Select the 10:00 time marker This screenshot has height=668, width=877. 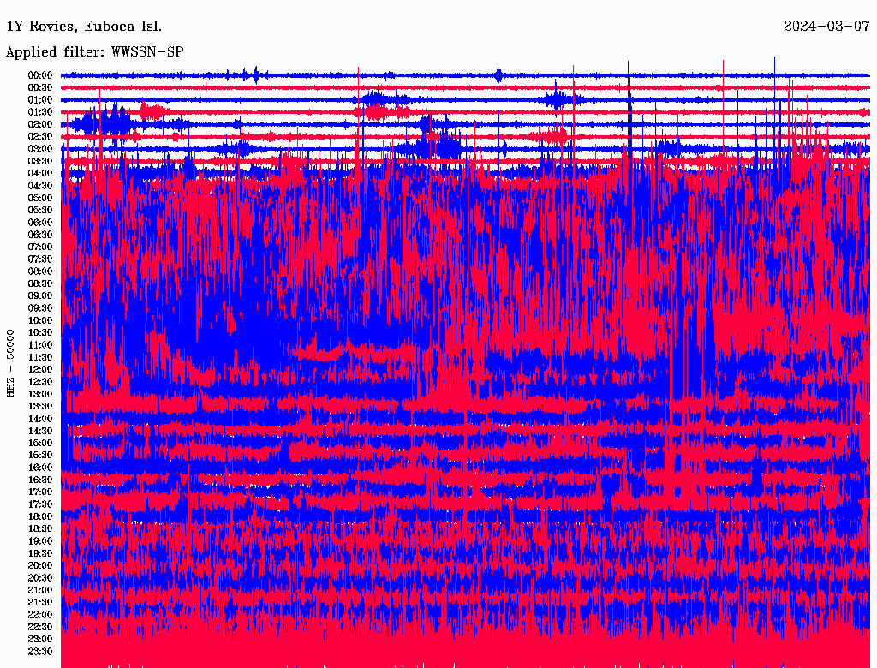coord(40,320)
